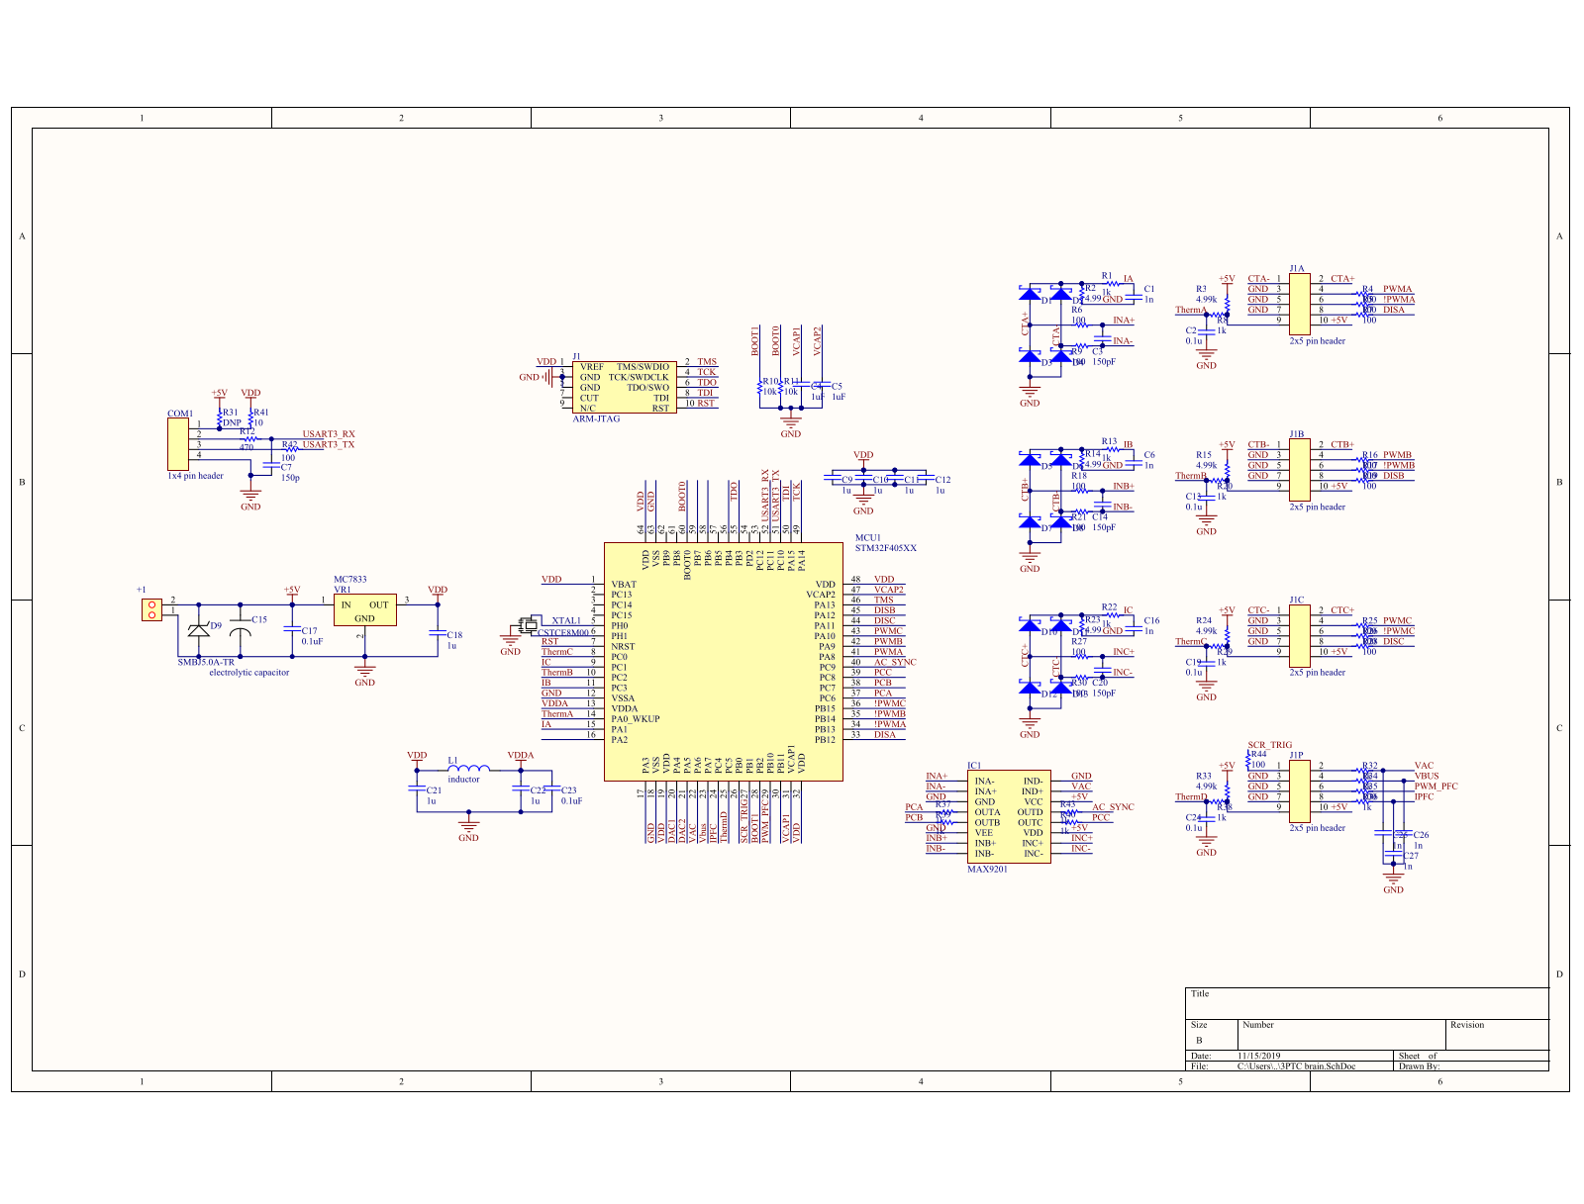Click the USART3_TX net label near COM1

click(x=329, y=445)
